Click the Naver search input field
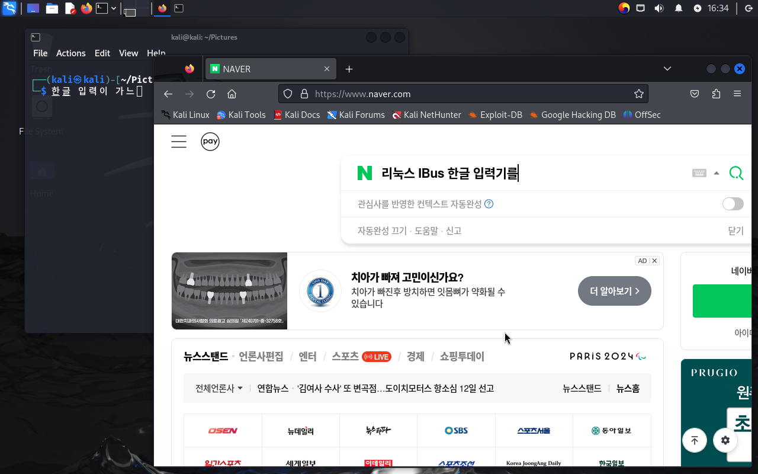Viewport: 758px width, 474px height. point(533,173)
